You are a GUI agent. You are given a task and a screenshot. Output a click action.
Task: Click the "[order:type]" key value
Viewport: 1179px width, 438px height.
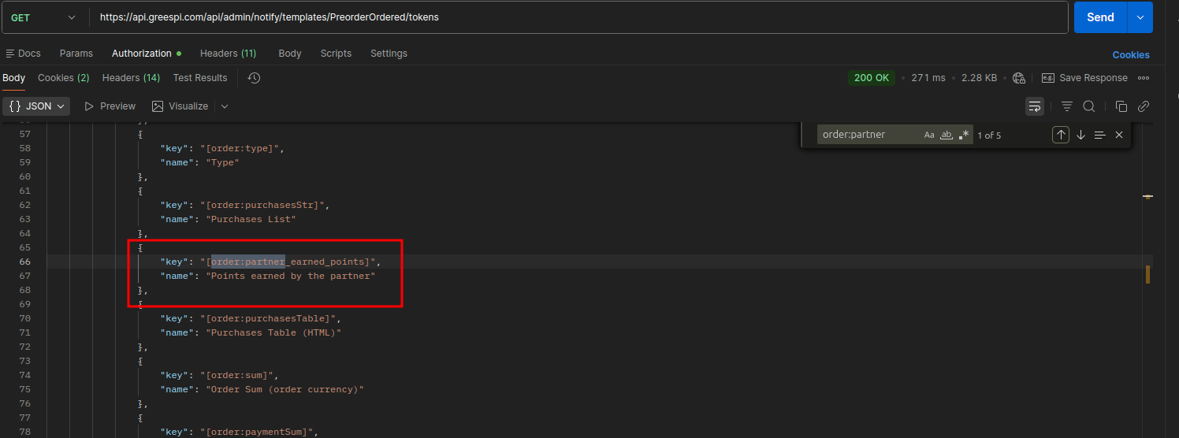[242, 148]
